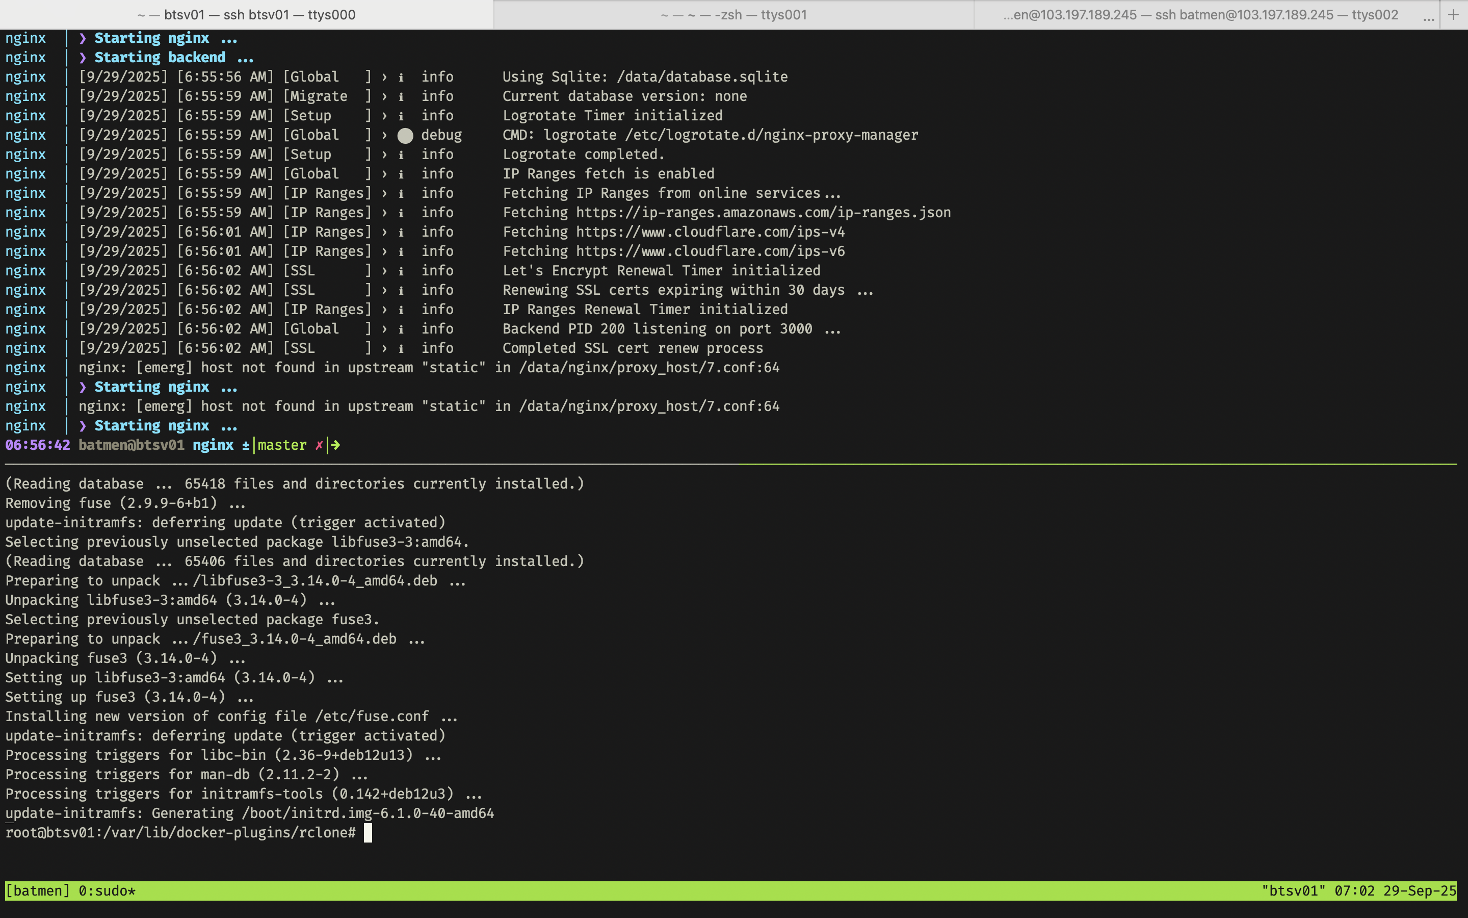Select tmux window 0:sudo* in status bar
Viewport: 1468px width, 918px height.
coord(107,890)
